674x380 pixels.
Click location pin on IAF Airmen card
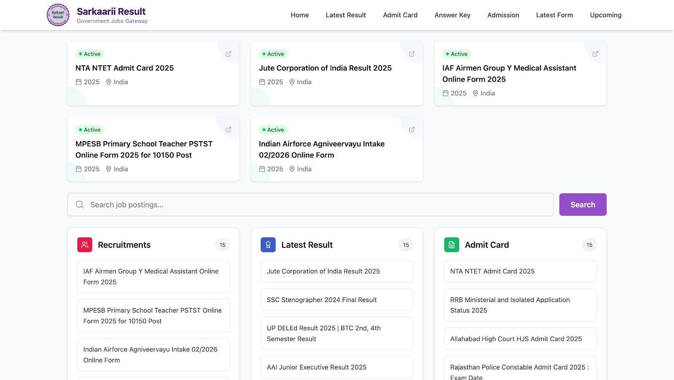[x=476, y=93]
